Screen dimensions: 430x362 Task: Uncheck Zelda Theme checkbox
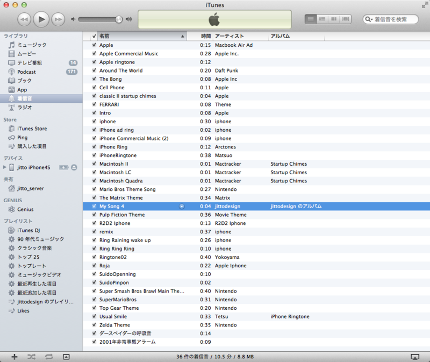tap(94, 325)
